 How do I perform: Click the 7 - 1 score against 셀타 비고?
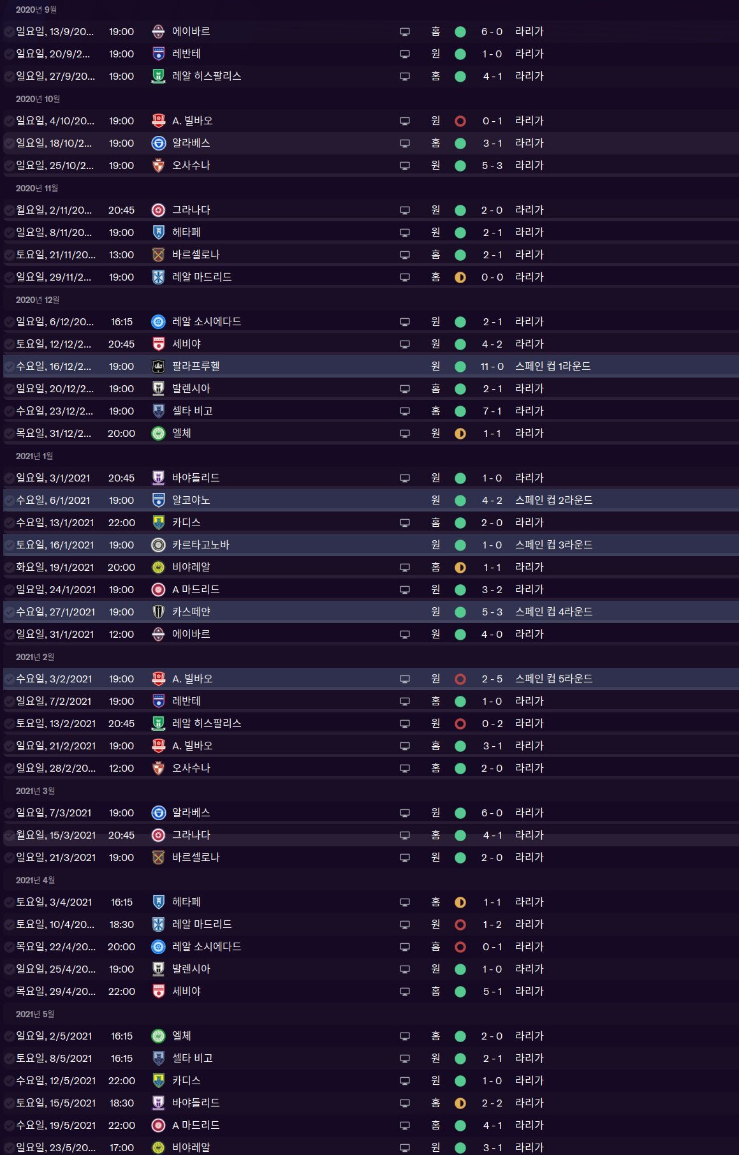pos(492,411)
